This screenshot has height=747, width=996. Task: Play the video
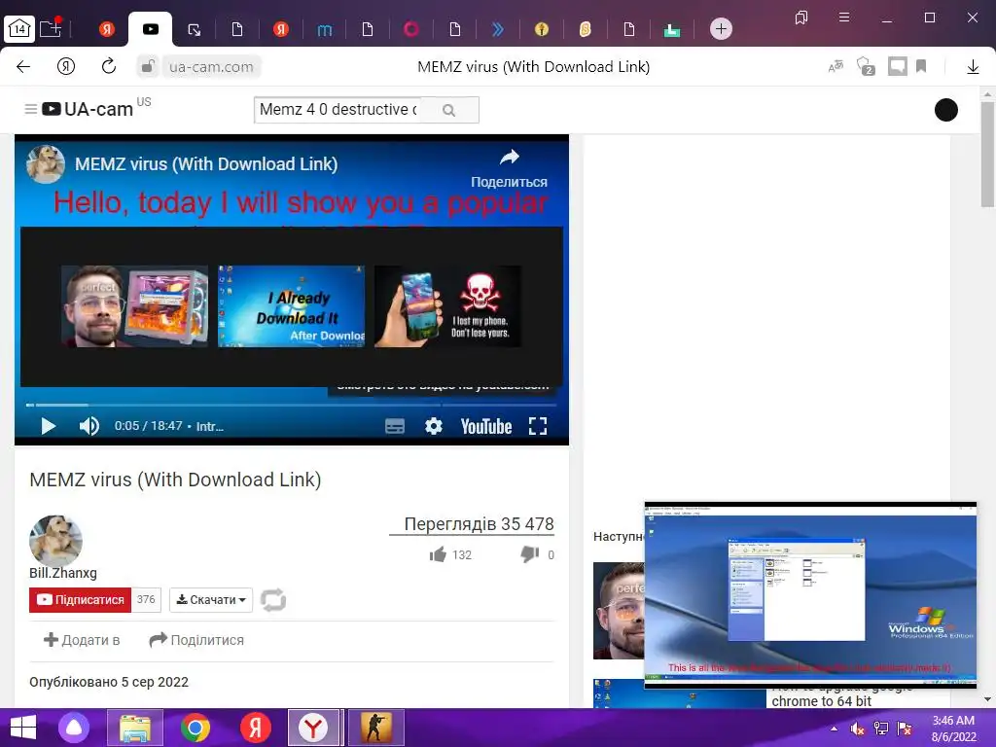(48, 426)
